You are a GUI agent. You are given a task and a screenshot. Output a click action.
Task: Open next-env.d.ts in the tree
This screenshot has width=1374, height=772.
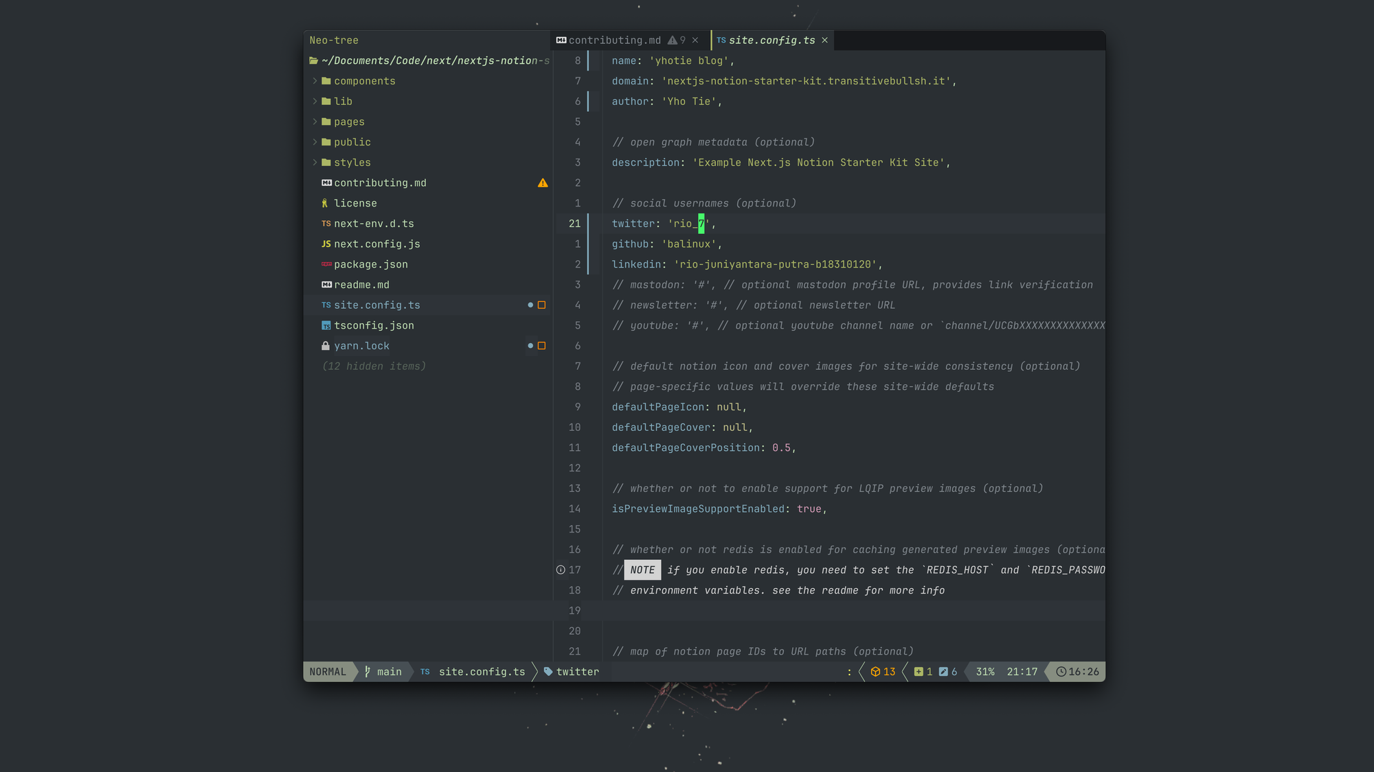click(x=374, y=224)
